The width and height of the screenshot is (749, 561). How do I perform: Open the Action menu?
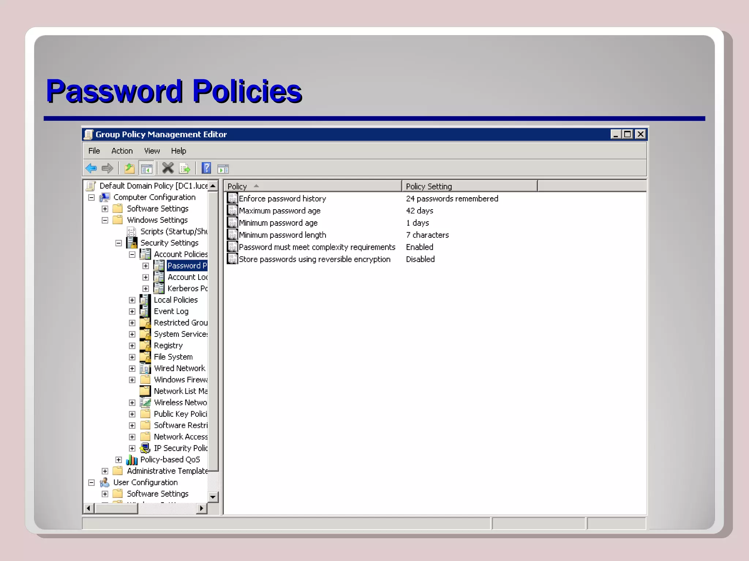click(x=122, y=151)
